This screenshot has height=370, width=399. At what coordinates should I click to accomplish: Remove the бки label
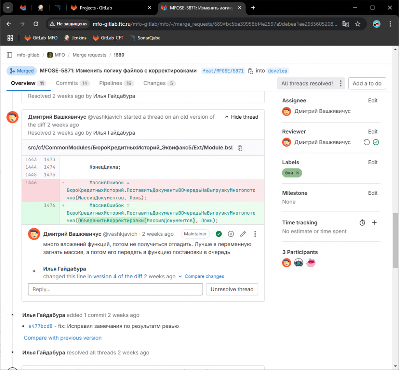click(x=297, y=173)
